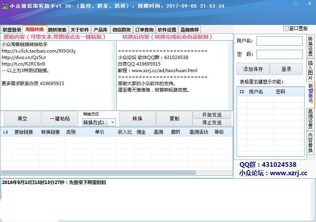
Task: Click the 一键粘贴 button
Action: 60,118
